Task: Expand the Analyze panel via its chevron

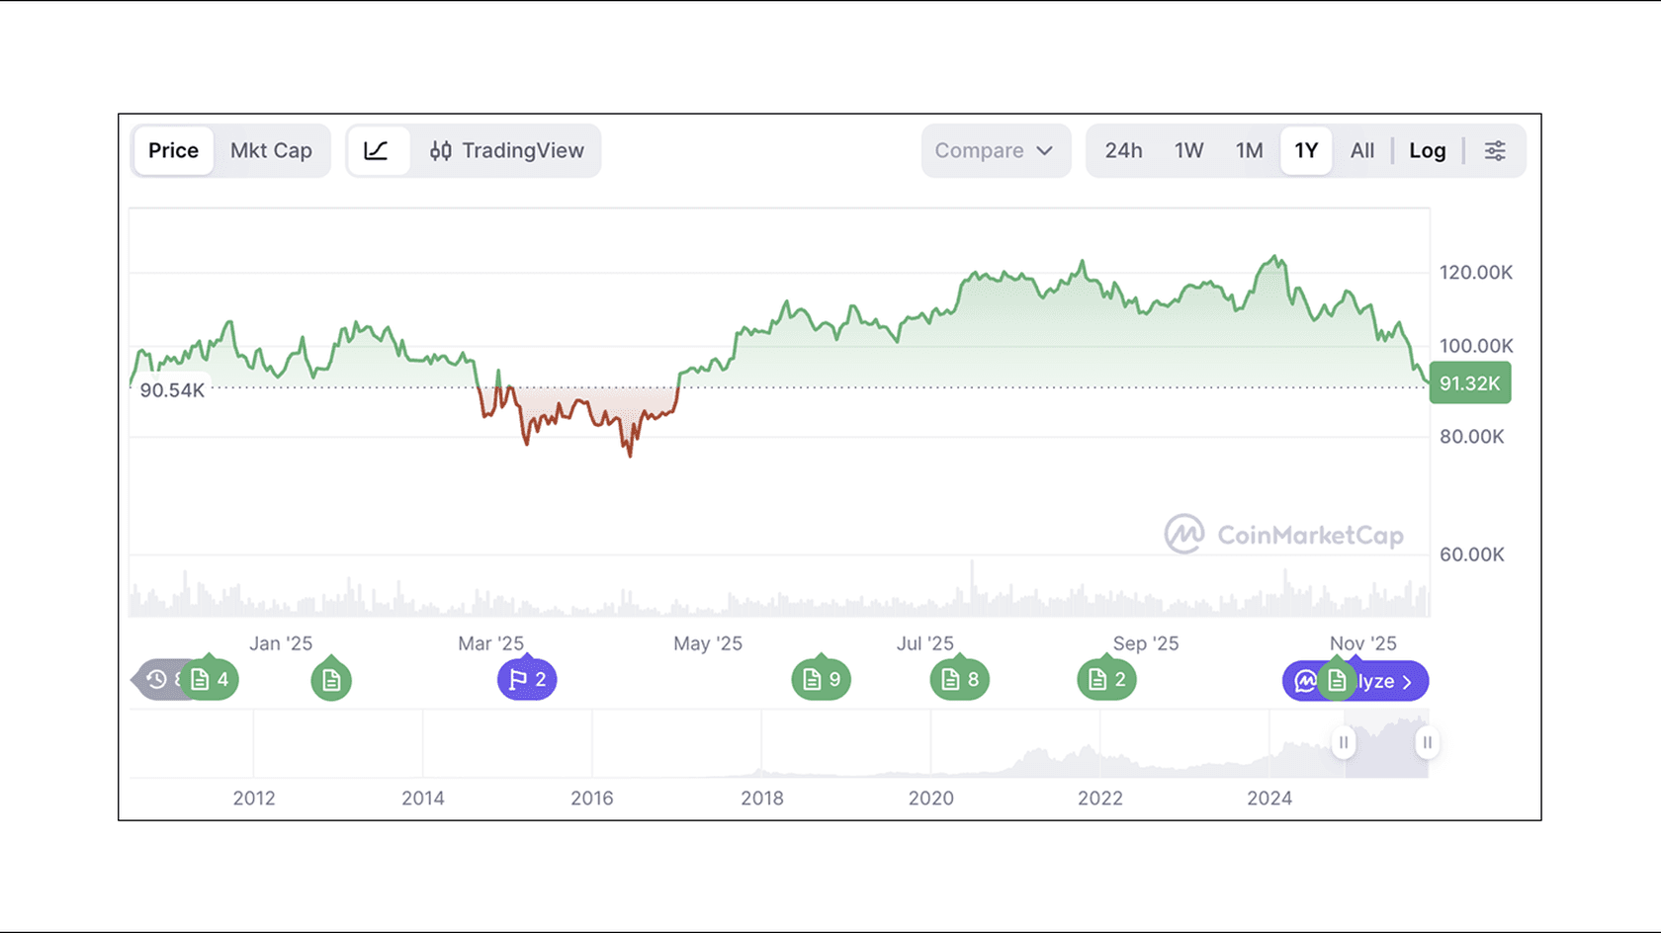Action: coord(1408,681)
